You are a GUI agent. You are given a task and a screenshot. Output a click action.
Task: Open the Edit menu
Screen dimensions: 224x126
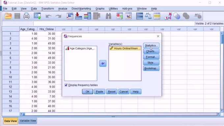coord(14,9)
